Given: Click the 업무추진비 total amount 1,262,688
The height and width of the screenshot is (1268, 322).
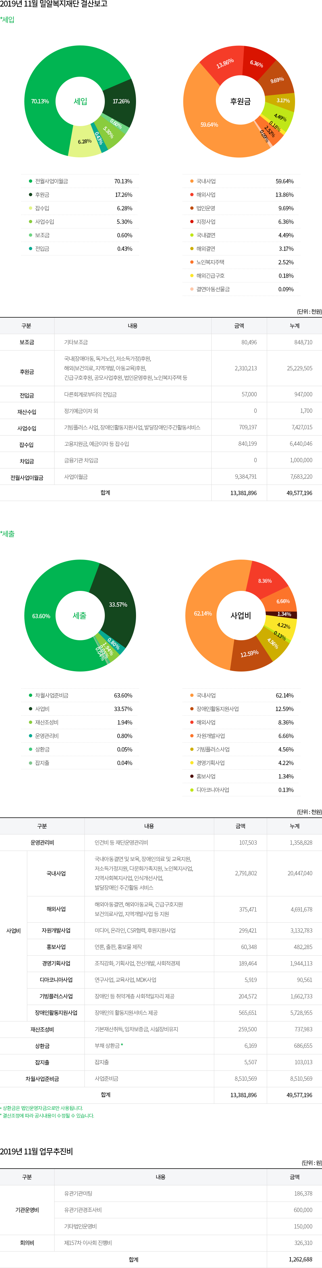Looking at the screenshot, I should point(300,1259).
